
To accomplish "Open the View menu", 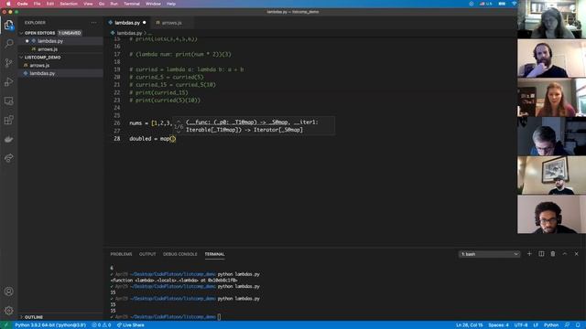I will tap(88, 4).
